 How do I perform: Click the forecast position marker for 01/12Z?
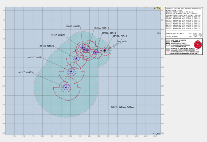point(71,71)
